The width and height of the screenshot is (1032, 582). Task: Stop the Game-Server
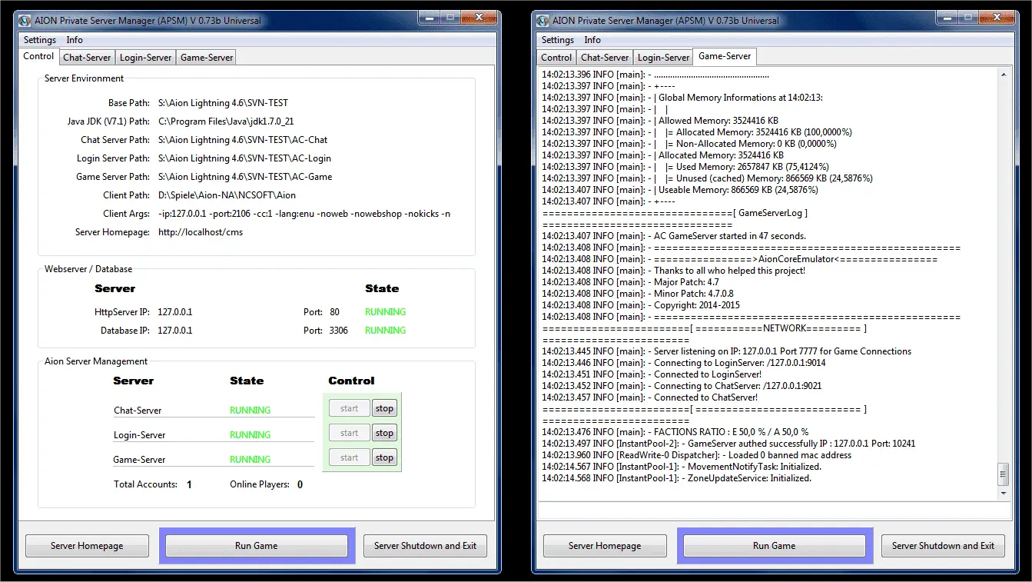pos(384,457)
